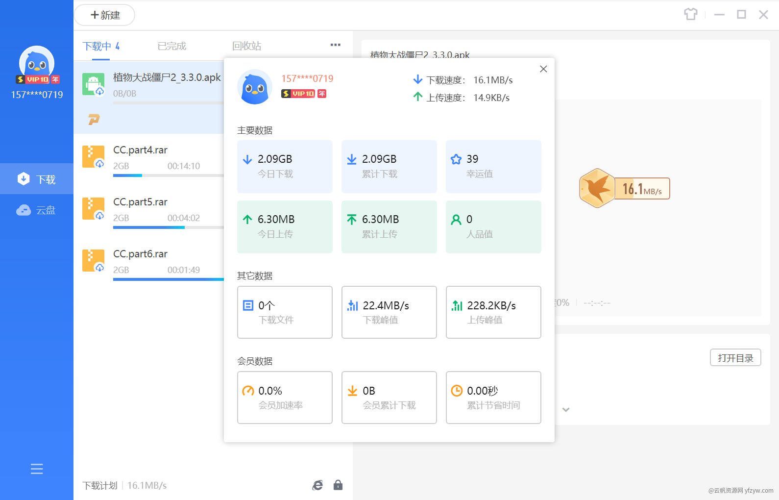Image resolution: width=779 pixels, height=500 pixels.
Task: Click the 打开目录 button
Action: click(735, 358)
